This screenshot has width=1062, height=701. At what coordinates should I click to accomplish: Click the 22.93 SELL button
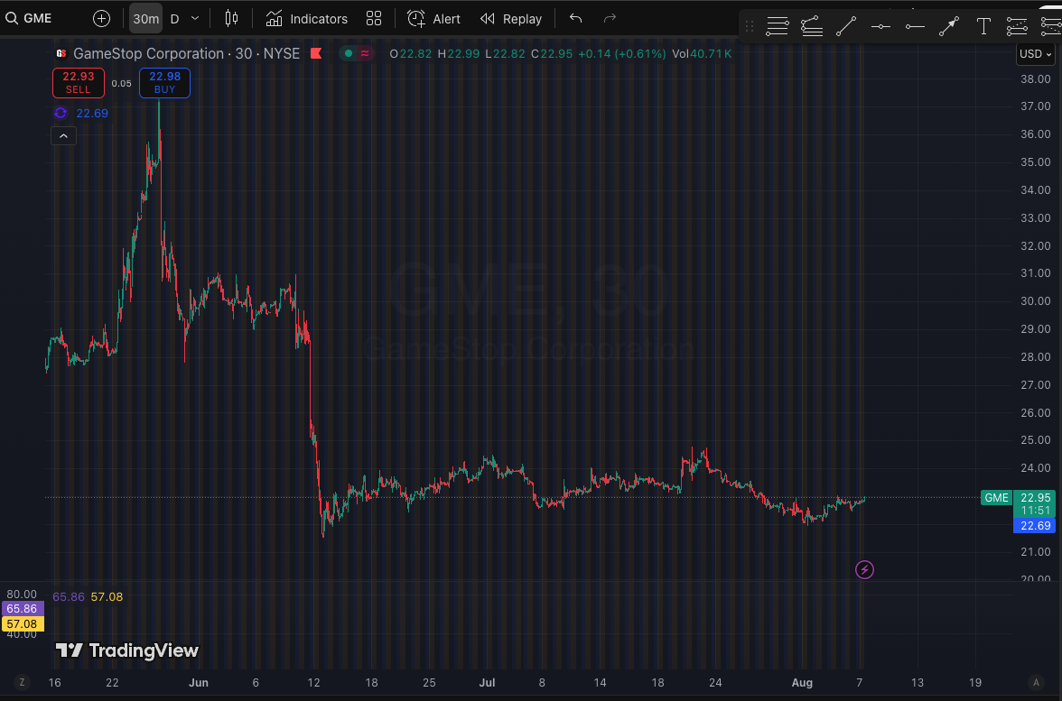click(x=79, y=83)
